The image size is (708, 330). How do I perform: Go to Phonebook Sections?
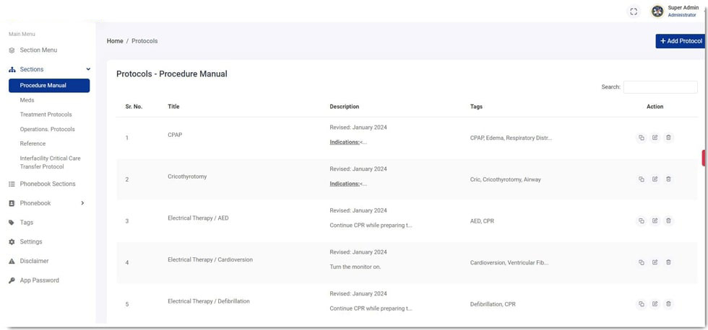coord(48,184)
